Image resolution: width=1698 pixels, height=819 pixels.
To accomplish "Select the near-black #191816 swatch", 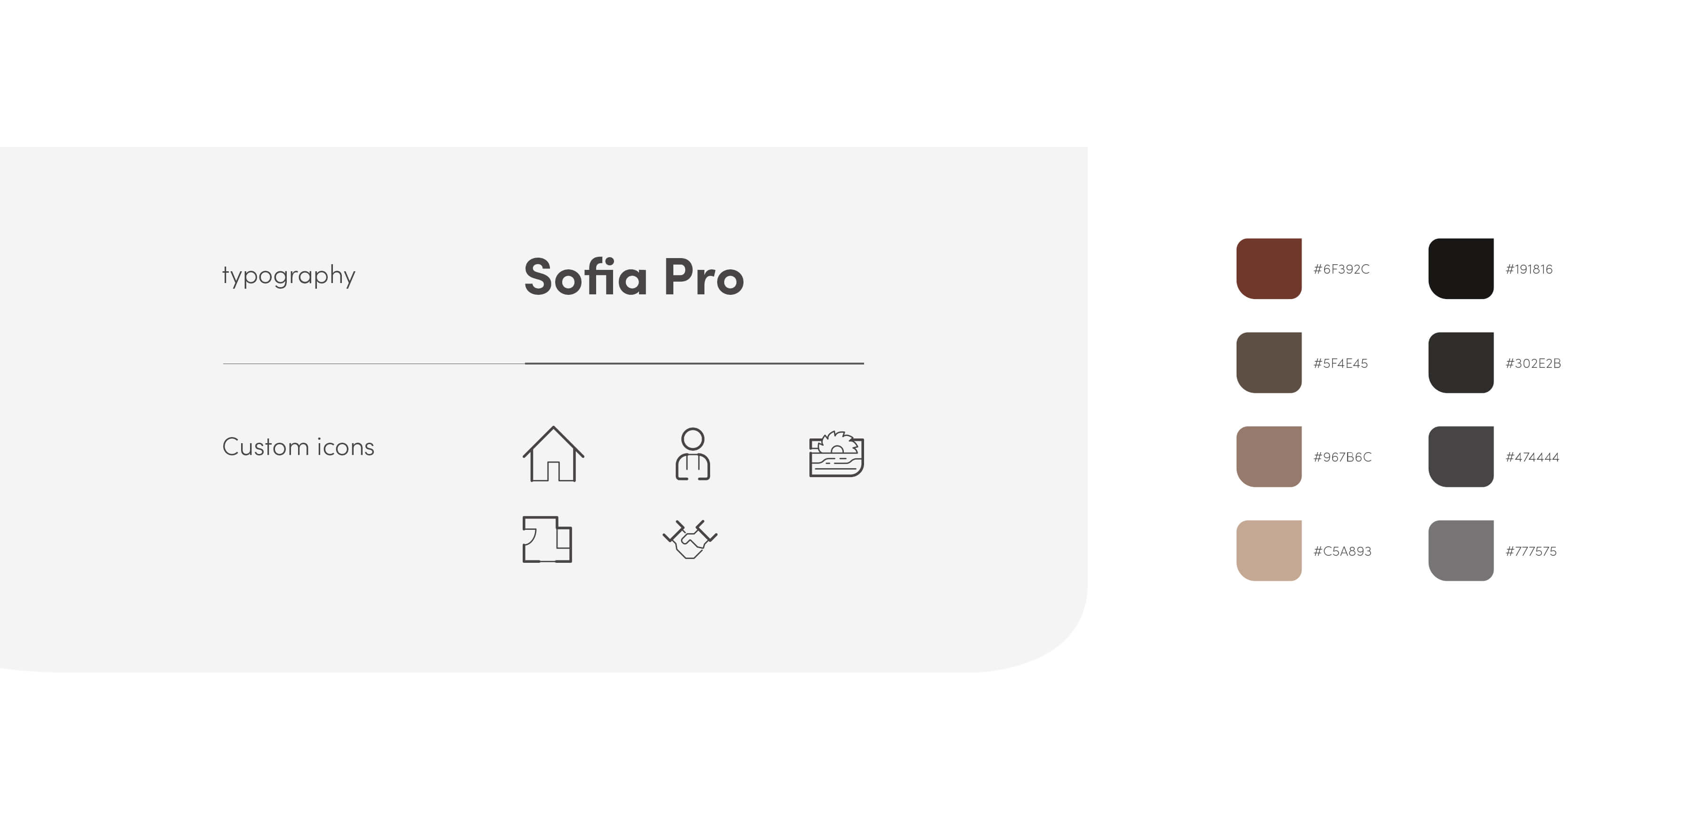I will 1460,268.
